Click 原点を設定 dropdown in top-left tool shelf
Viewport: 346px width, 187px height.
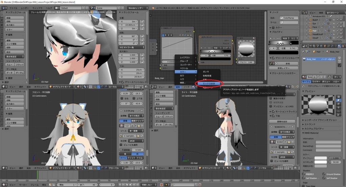click(x=15, y=57)
